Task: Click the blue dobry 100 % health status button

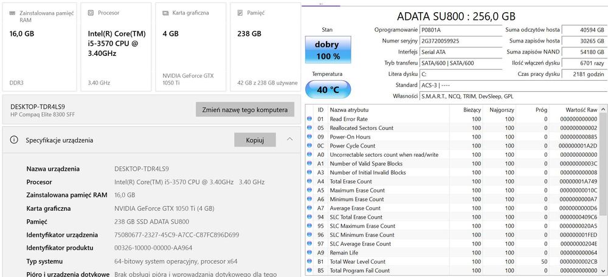Action: click(x=328, y=50)
